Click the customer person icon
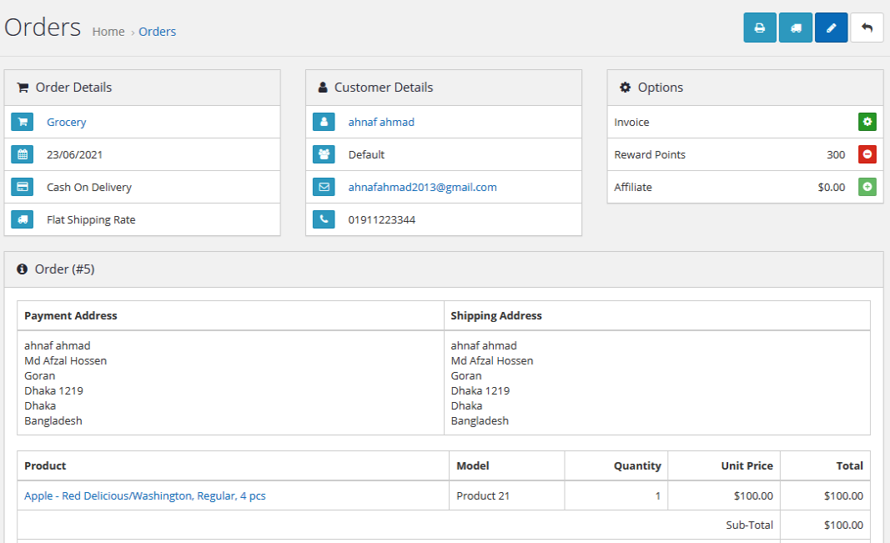Screen dimensions: 890x543 coord(324,122)
